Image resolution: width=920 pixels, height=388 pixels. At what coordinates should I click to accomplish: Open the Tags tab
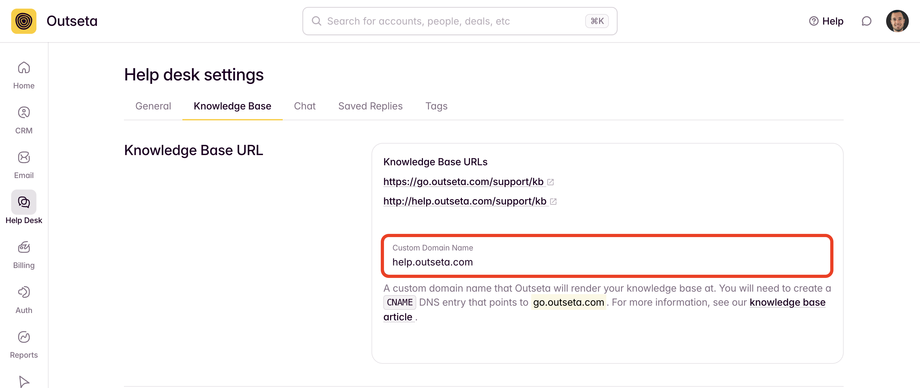pos(436,106)
